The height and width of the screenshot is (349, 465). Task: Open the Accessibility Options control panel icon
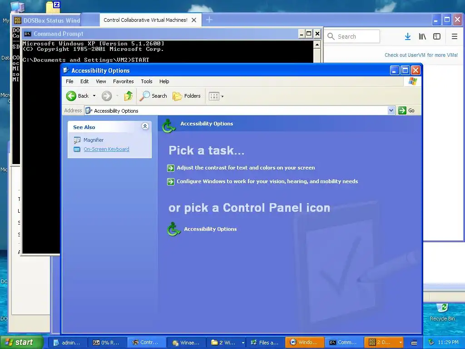[173, 229]
